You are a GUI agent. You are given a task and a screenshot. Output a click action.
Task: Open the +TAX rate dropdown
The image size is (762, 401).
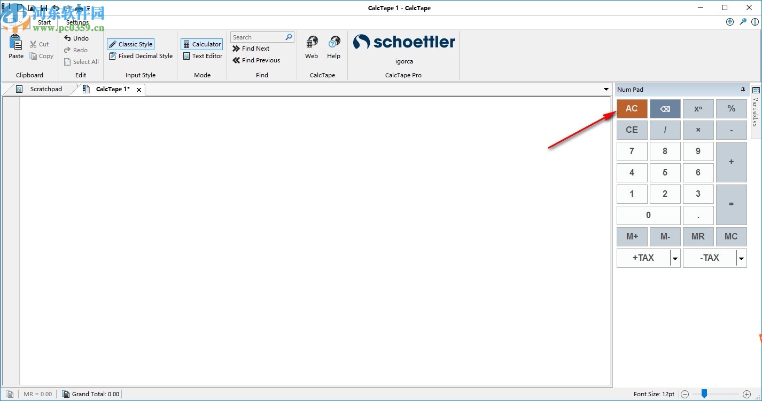coord(676,258)
